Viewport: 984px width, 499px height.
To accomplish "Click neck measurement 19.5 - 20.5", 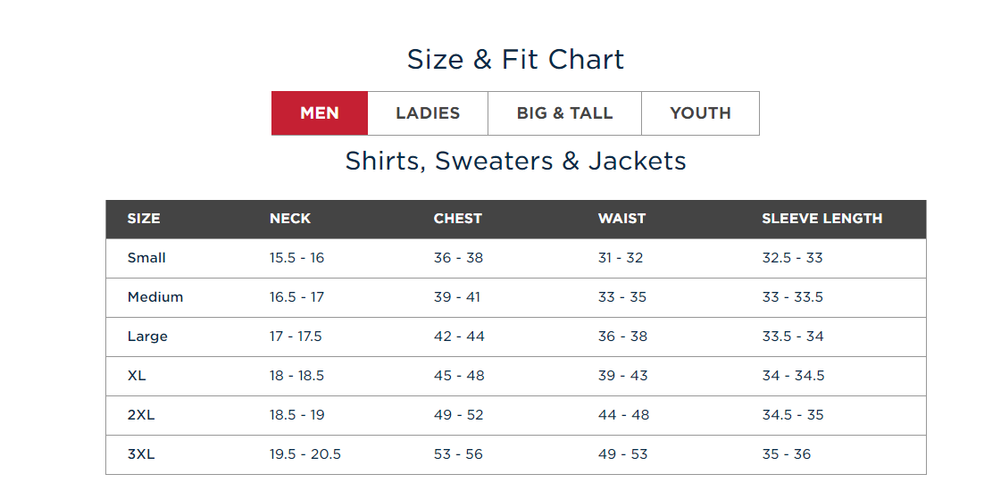I will coord(305,454).
